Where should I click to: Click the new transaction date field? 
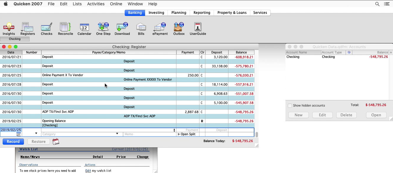11,130
